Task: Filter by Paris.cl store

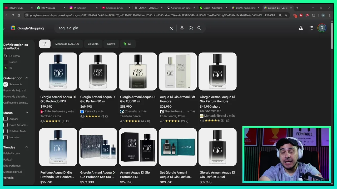Action: coord(8,159)
